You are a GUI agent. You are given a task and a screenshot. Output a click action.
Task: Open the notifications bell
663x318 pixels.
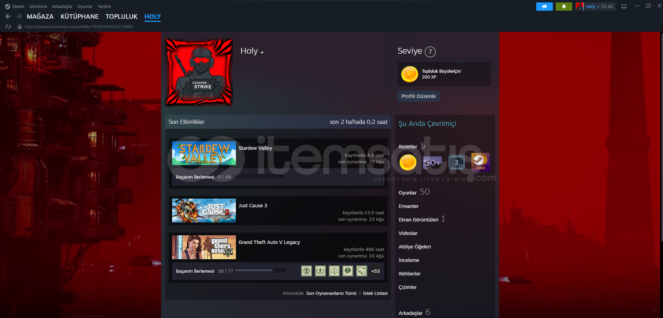pos(564,6)
